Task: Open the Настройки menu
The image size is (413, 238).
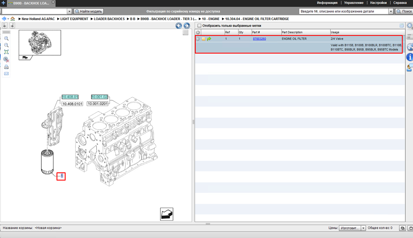Action: (x=378, y=3)
